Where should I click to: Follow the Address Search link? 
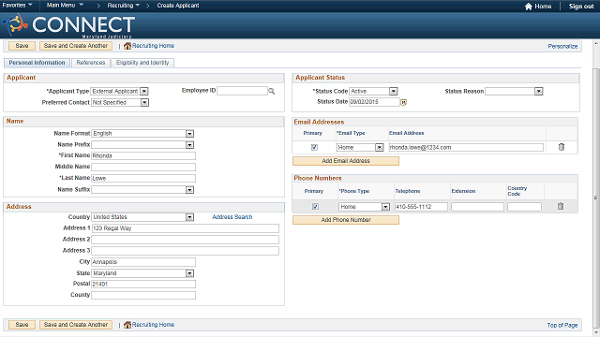click(232, 217)
